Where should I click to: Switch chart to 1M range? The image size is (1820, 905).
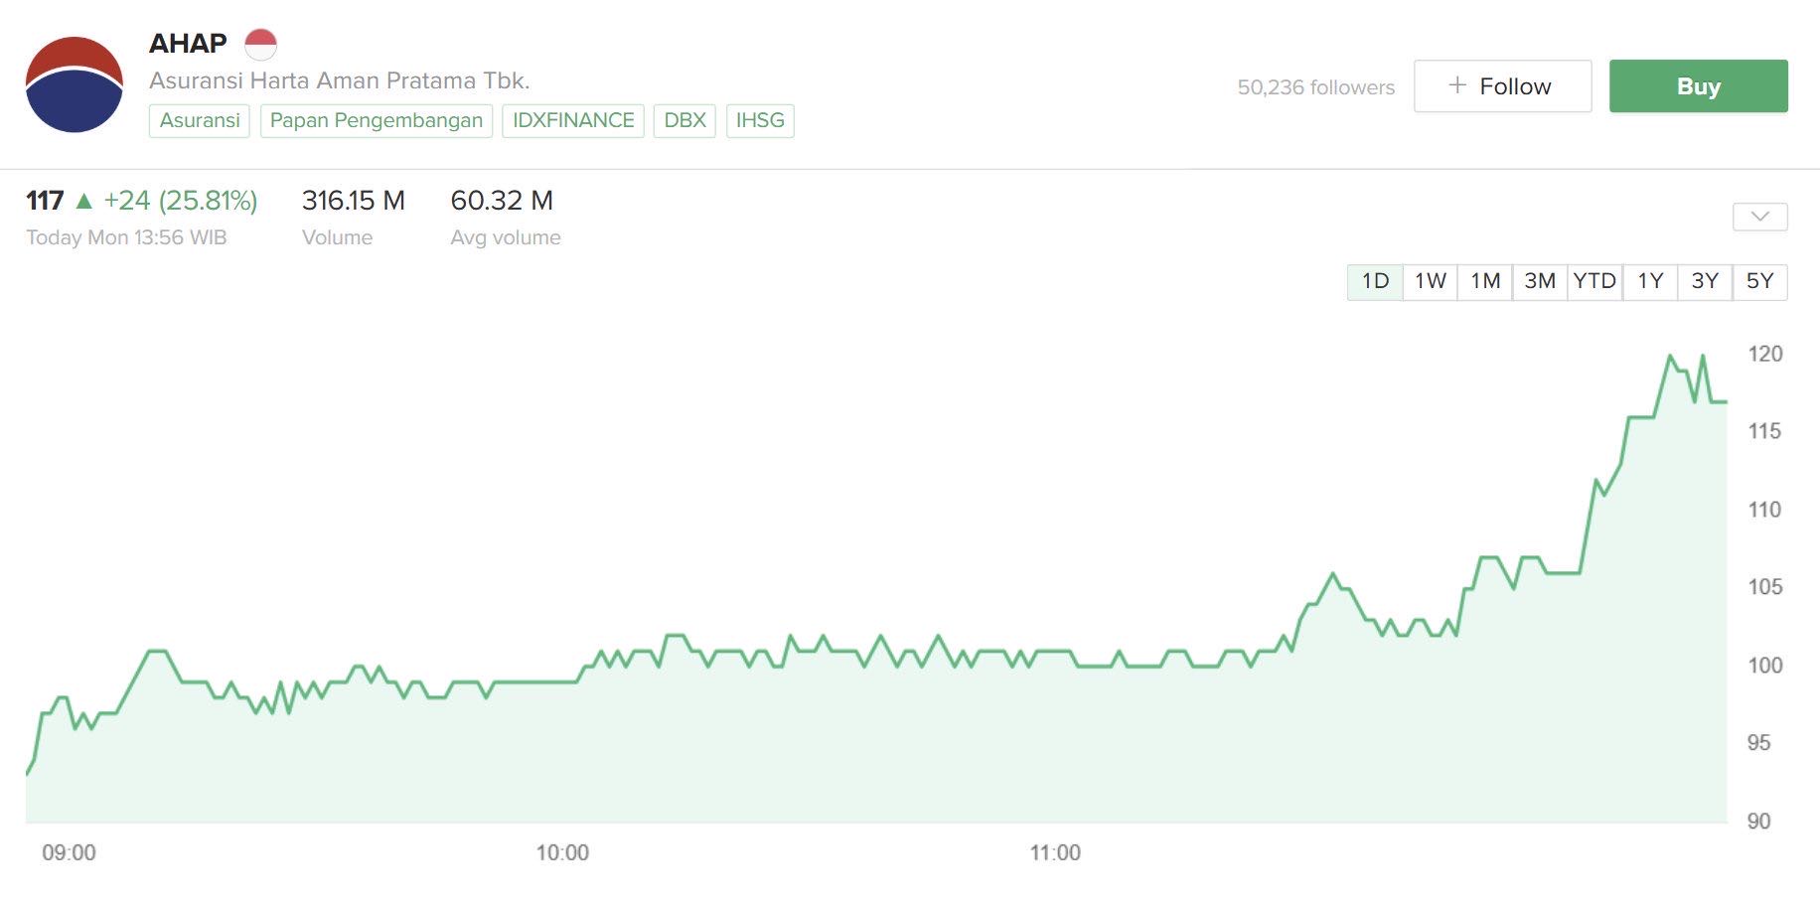coord(1485,281)
